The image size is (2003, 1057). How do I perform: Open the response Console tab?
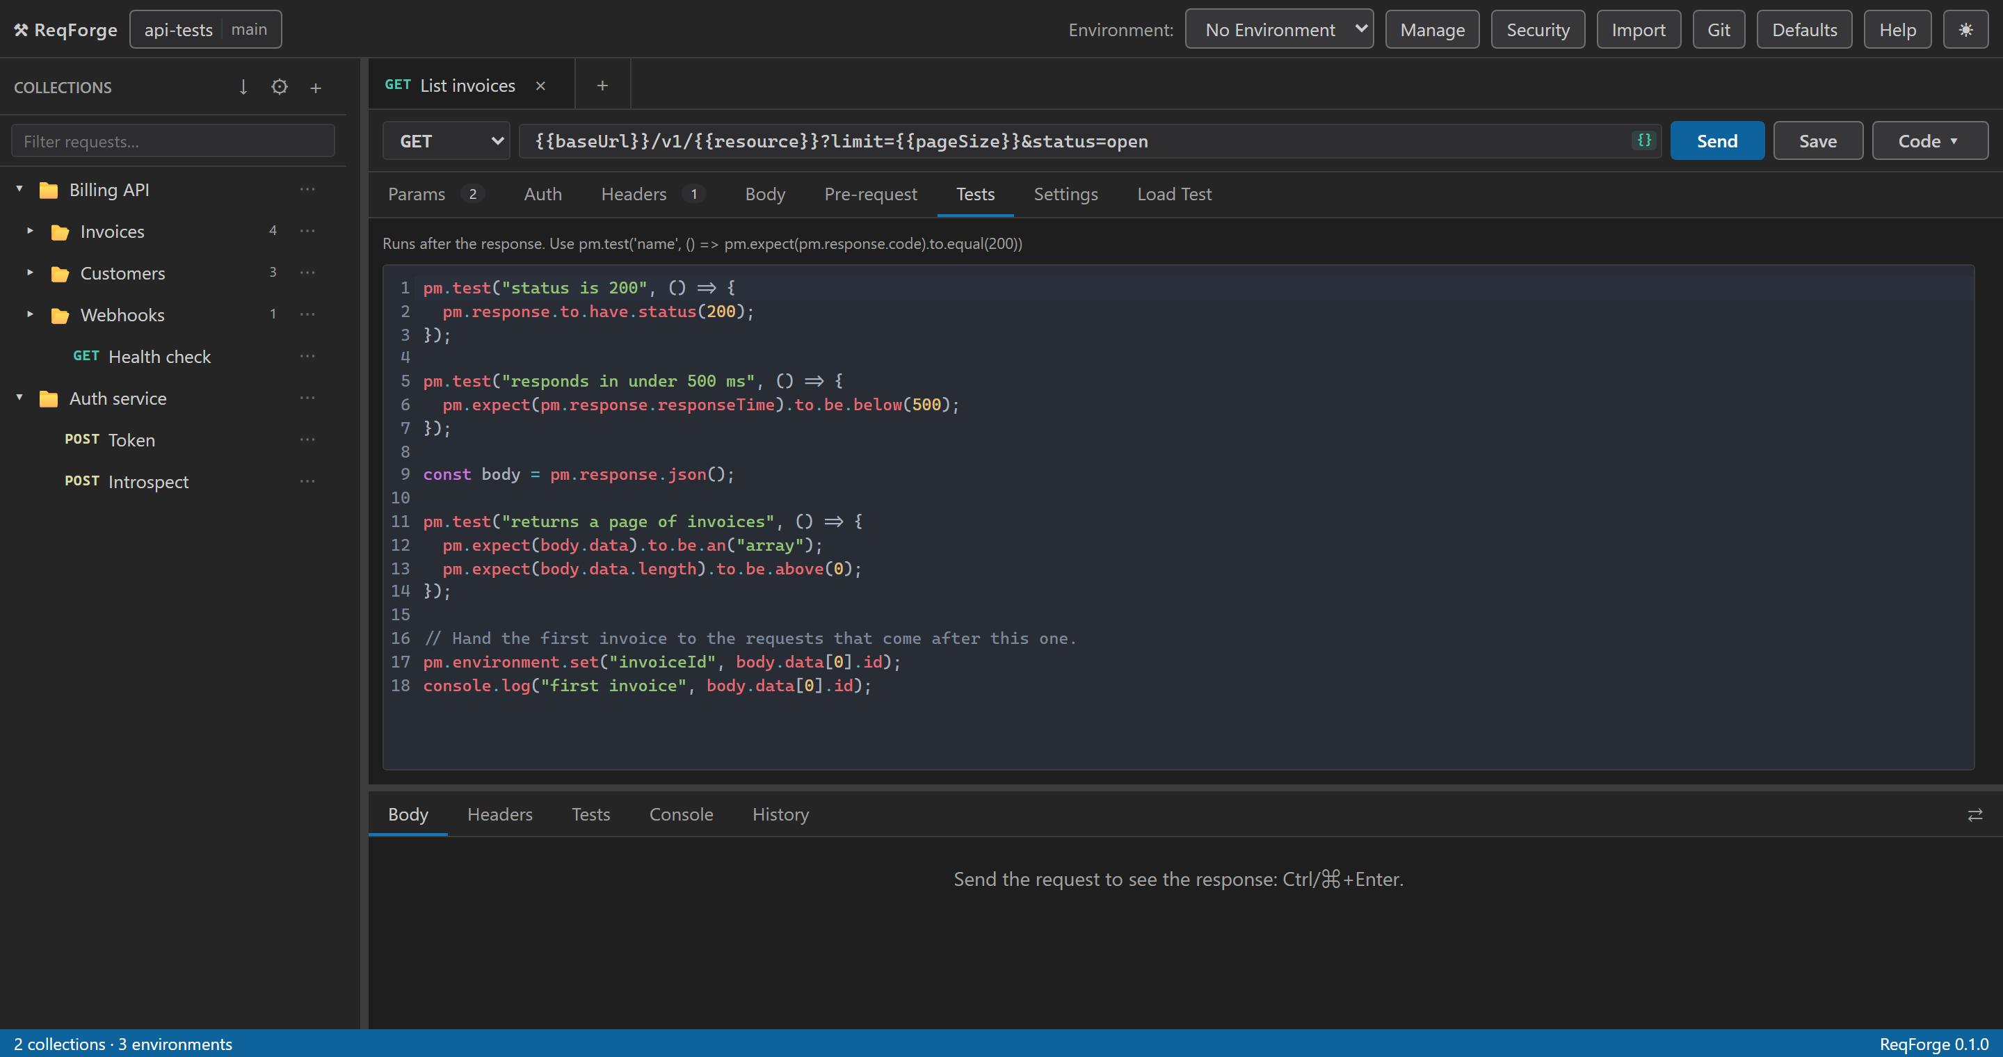(681, 814)
